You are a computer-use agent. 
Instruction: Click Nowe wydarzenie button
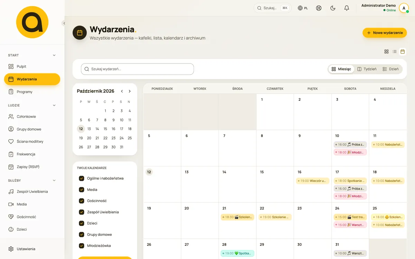click(385, 33)
